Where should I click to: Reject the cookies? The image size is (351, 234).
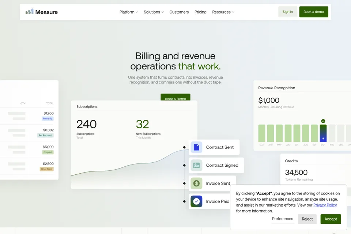[x=307, y=219]
